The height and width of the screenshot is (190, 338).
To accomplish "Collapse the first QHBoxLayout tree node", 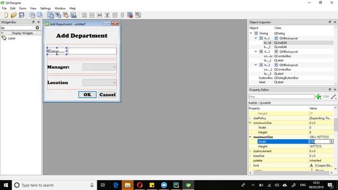I will pyautogui.click(x=256, y=38).
